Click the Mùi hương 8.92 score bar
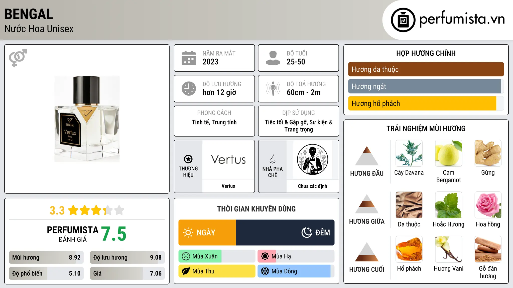The image size is (513, 288). [46, 257]
